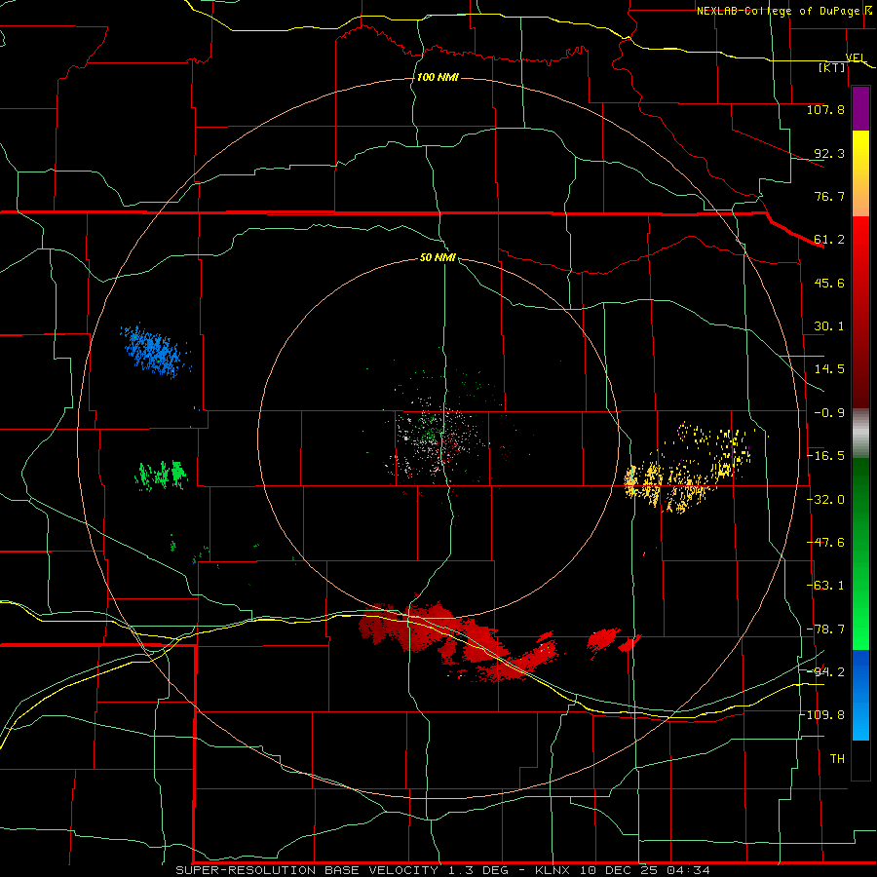Click the "VEL" legend title
Screen dimensions: 877x877
(x=856, y=57)
